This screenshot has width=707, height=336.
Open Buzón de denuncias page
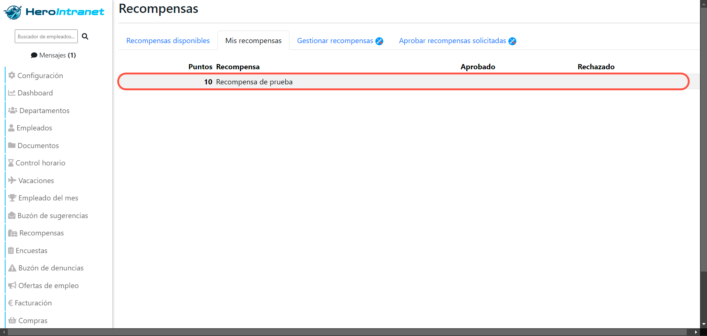click(51, 268)
